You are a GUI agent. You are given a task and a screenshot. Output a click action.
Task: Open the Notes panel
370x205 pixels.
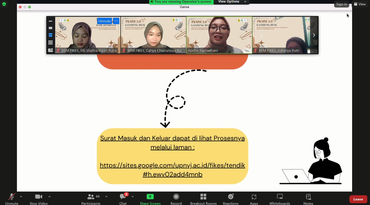click(308, 197)
